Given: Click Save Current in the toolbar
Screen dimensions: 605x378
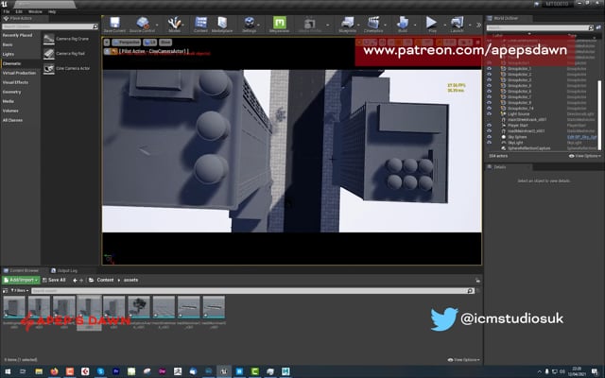Looking at the screenshot, I should 114,25.
